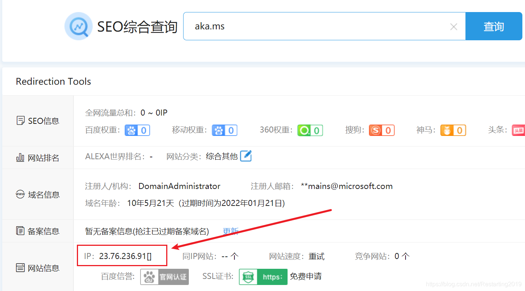This screenshot has width=525, height=291.
Task: Click the **mains@microsoft.com registrant email
Action: [x=347, y=186]
